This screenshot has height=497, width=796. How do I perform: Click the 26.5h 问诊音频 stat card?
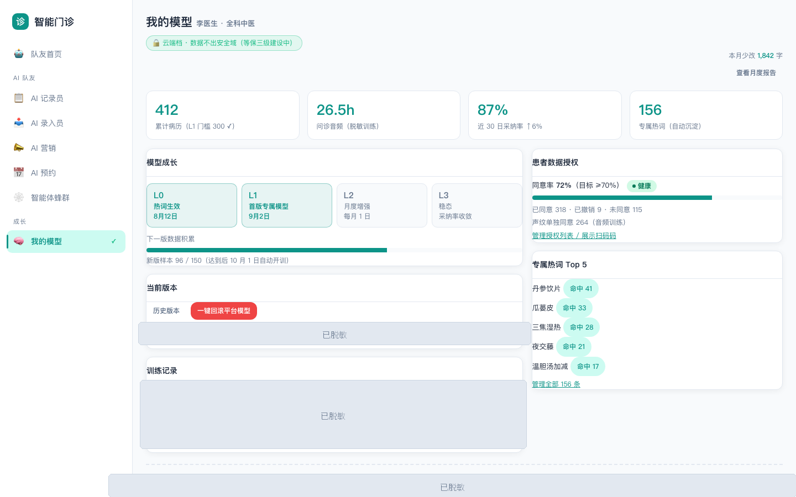pos(384,115)
